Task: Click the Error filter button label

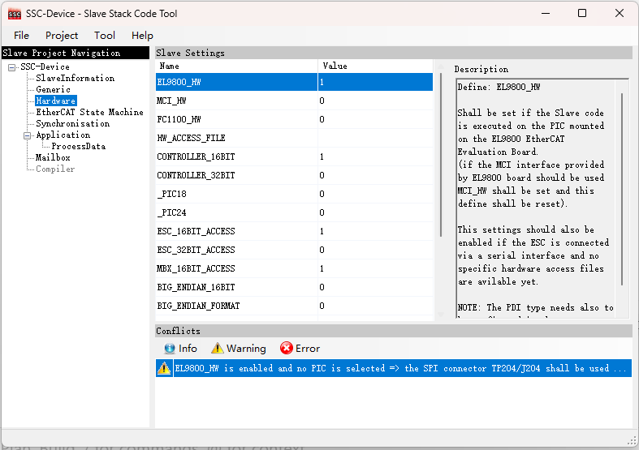Action: point(308,349)
